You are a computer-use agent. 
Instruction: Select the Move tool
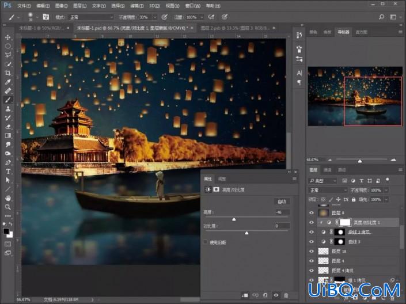coord(7,37)
